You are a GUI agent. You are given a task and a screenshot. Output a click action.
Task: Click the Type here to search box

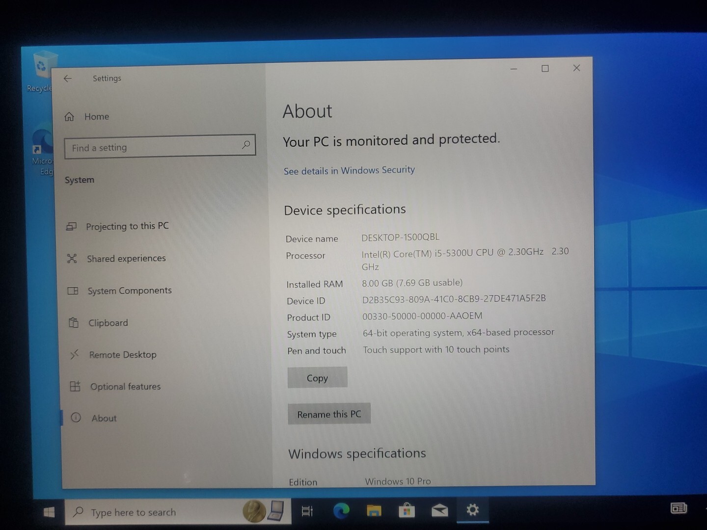click(178, 512)
